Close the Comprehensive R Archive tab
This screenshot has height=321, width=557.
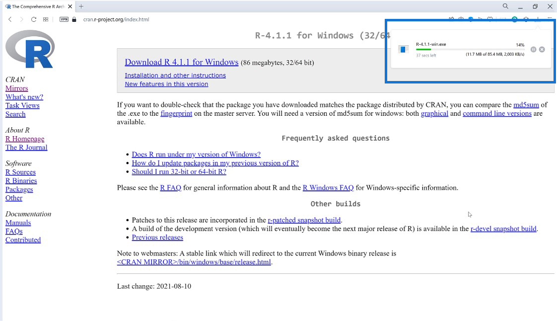tap(70, 6)
